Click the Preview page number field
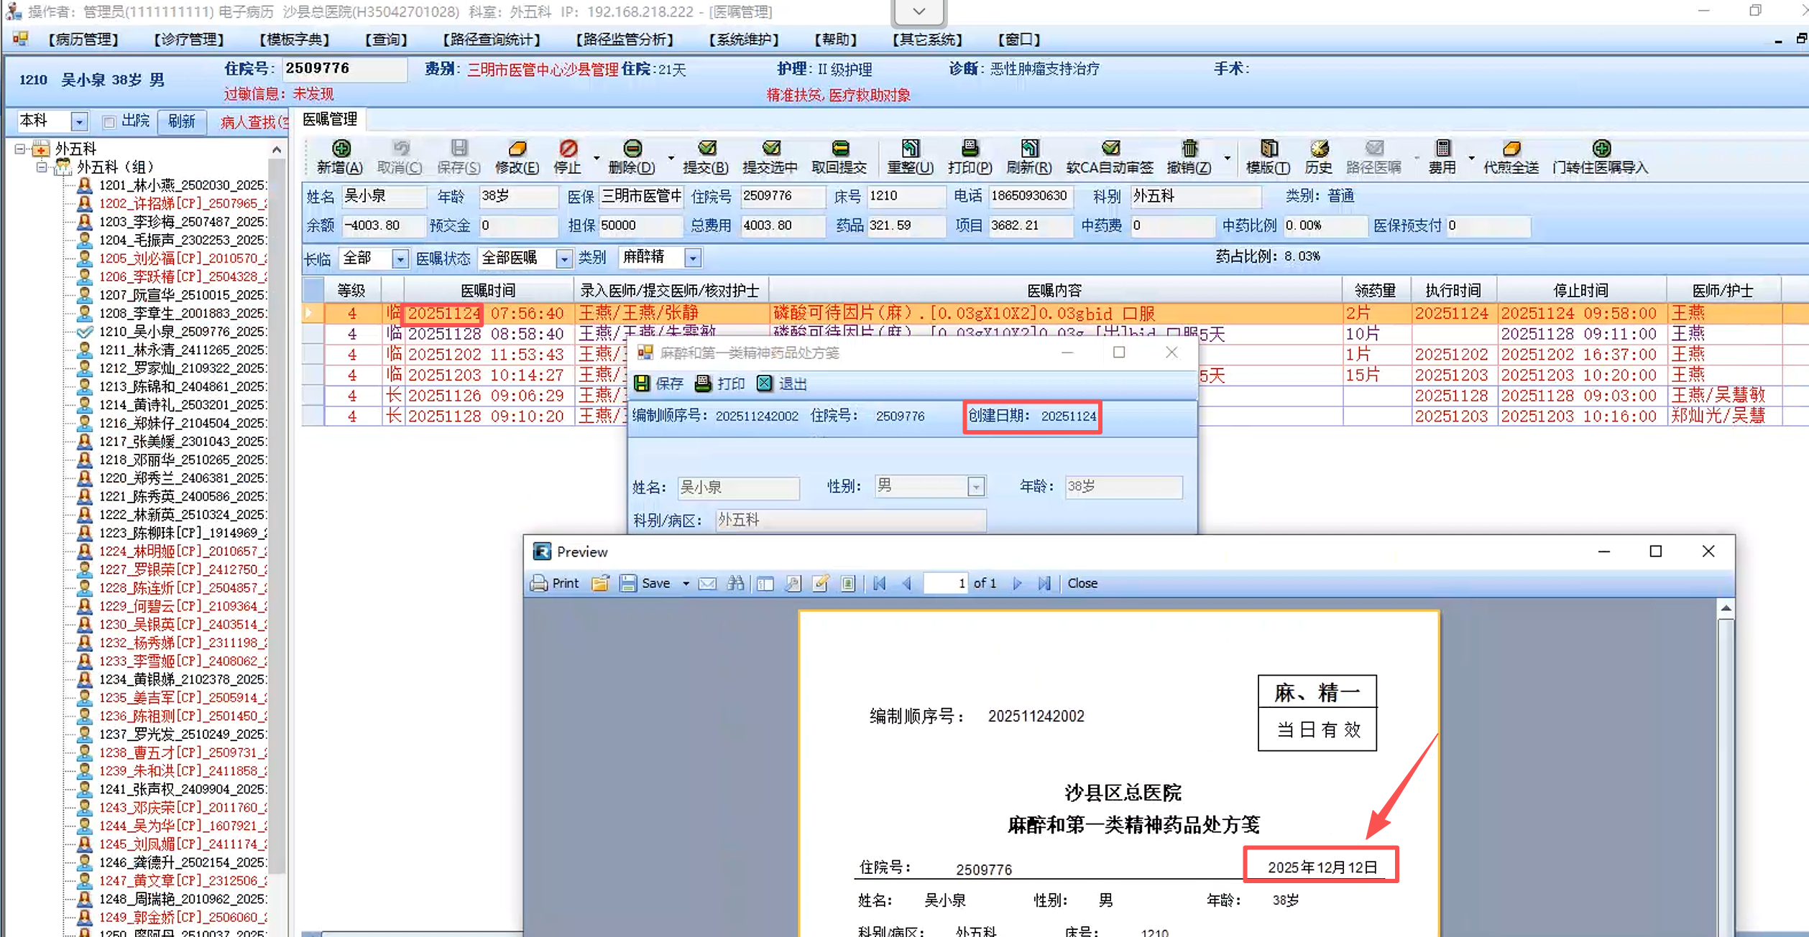Screen dimensions: 1809x937 [945, 584]
